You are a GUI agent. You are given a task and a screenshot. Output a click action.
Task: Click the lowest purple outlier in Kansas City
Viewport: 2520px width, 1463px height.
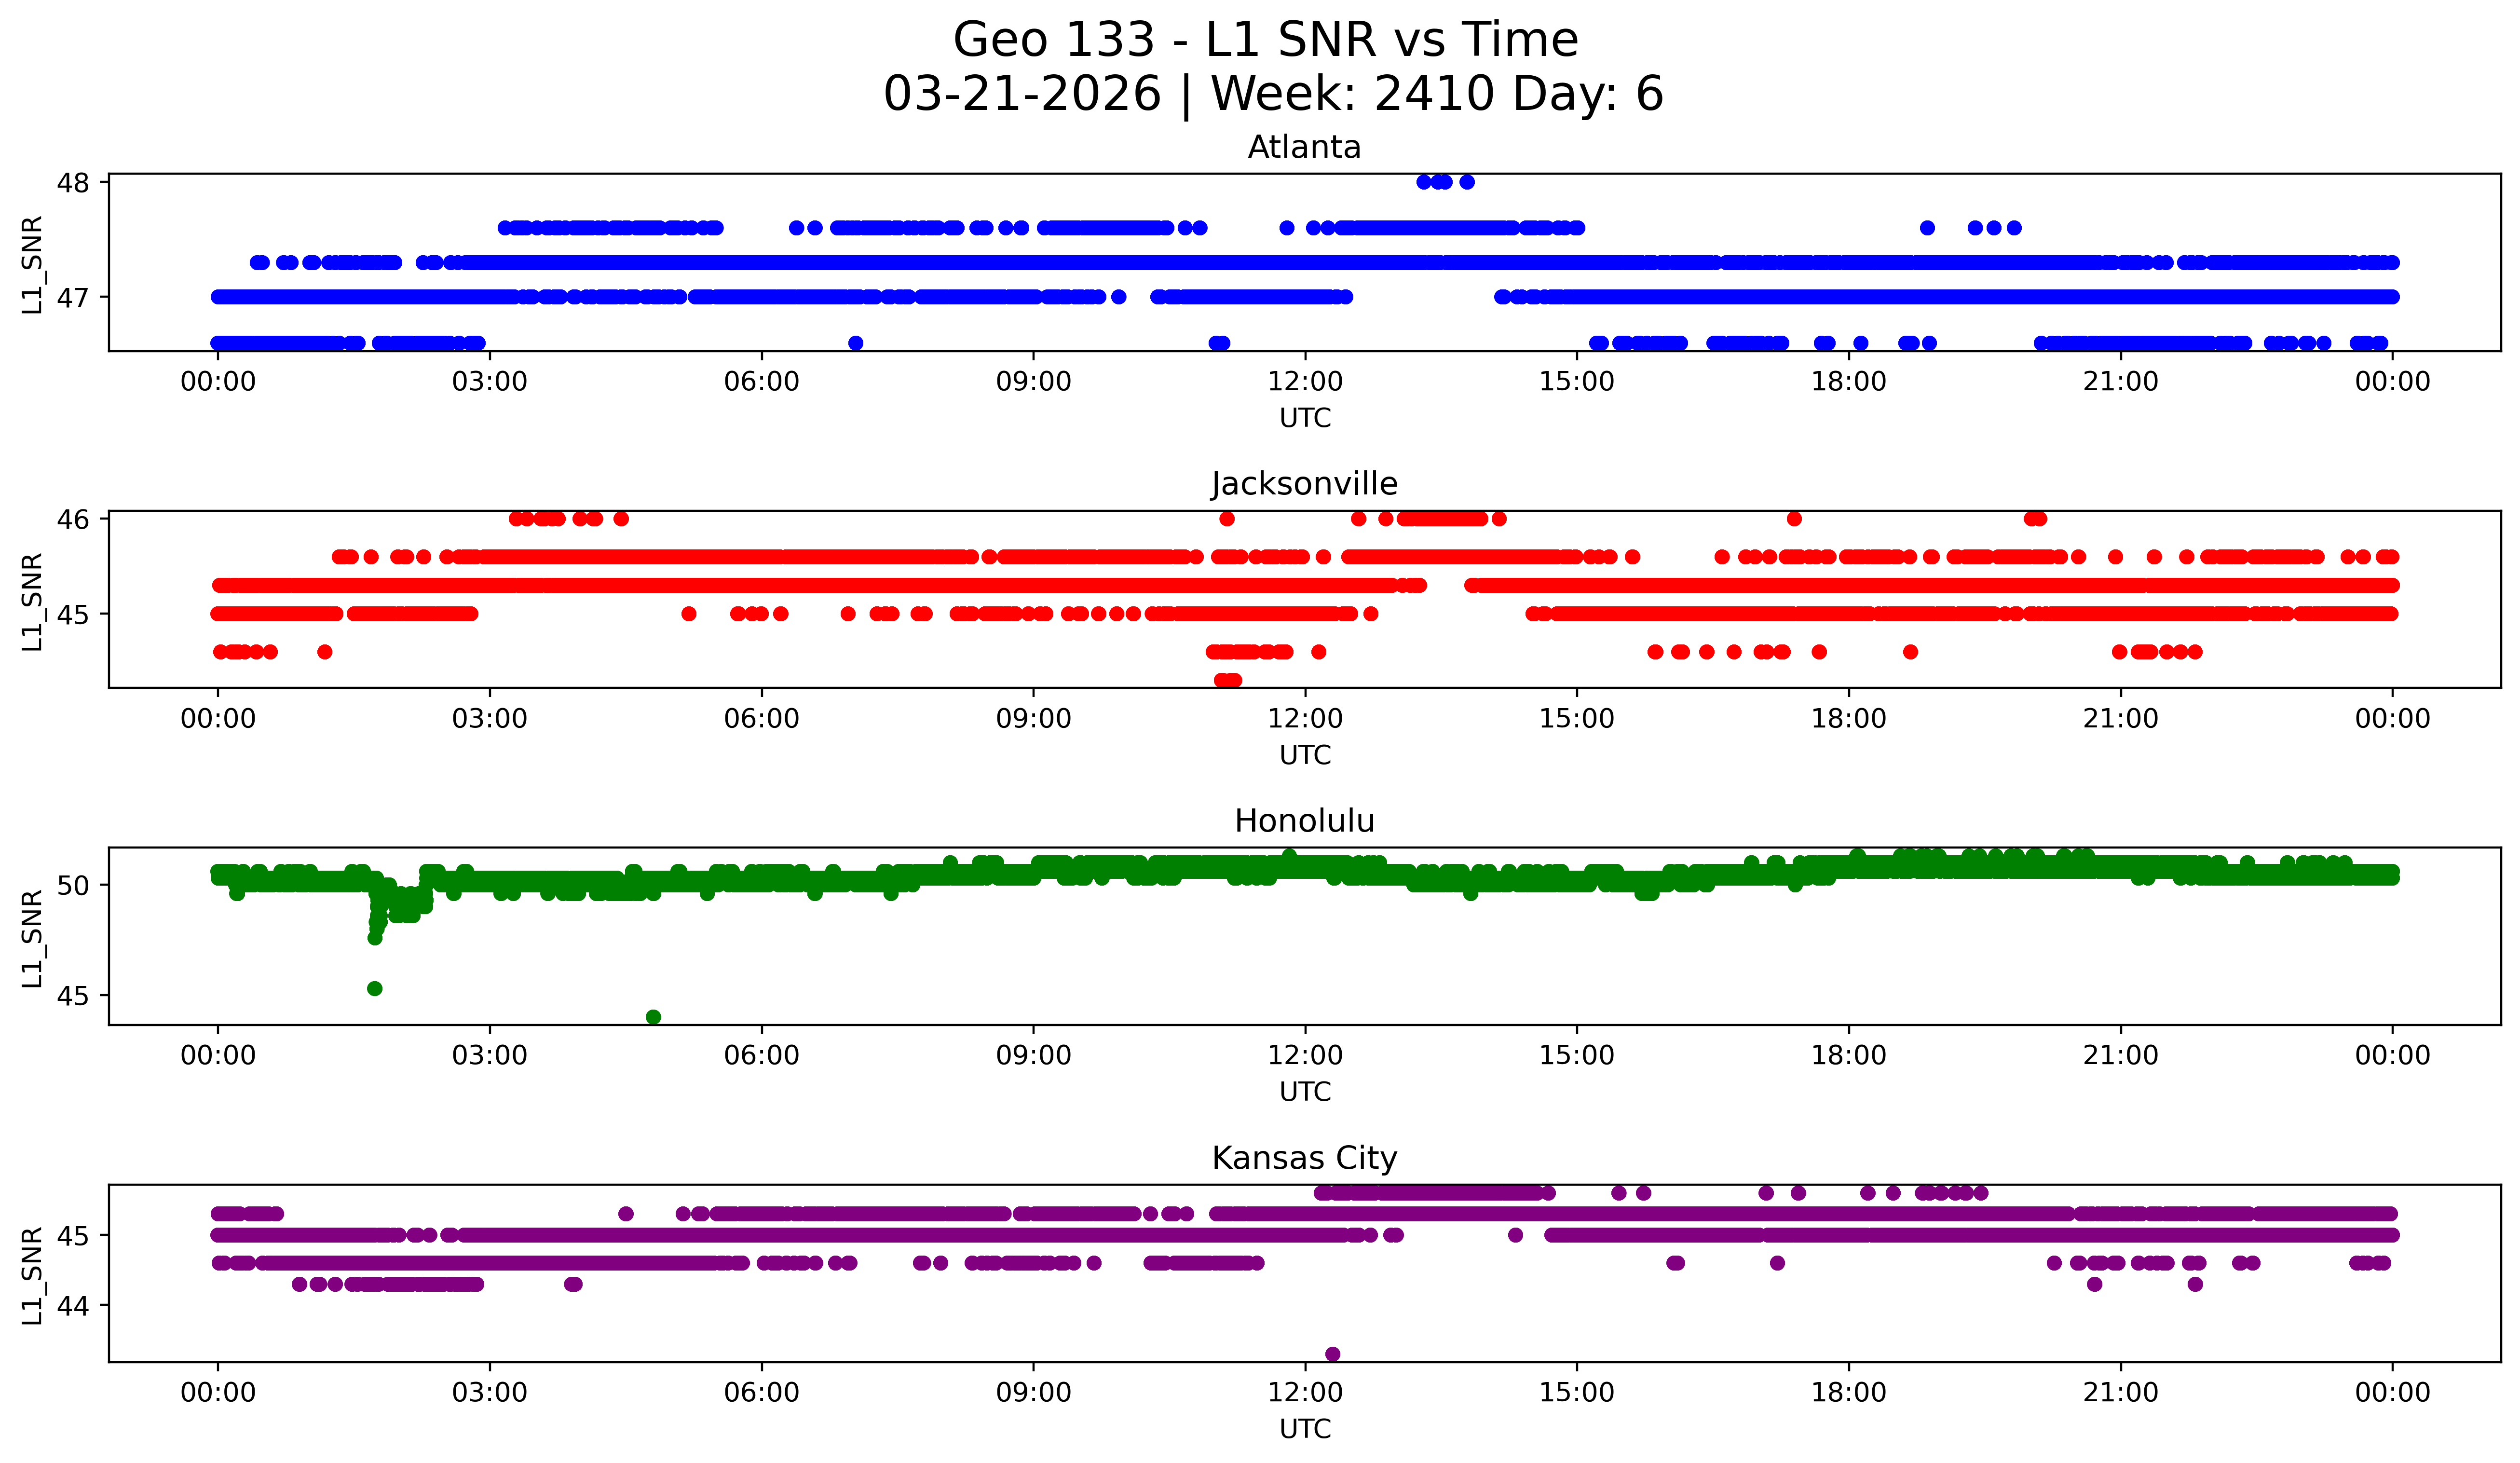(x=1332, y=1354)
